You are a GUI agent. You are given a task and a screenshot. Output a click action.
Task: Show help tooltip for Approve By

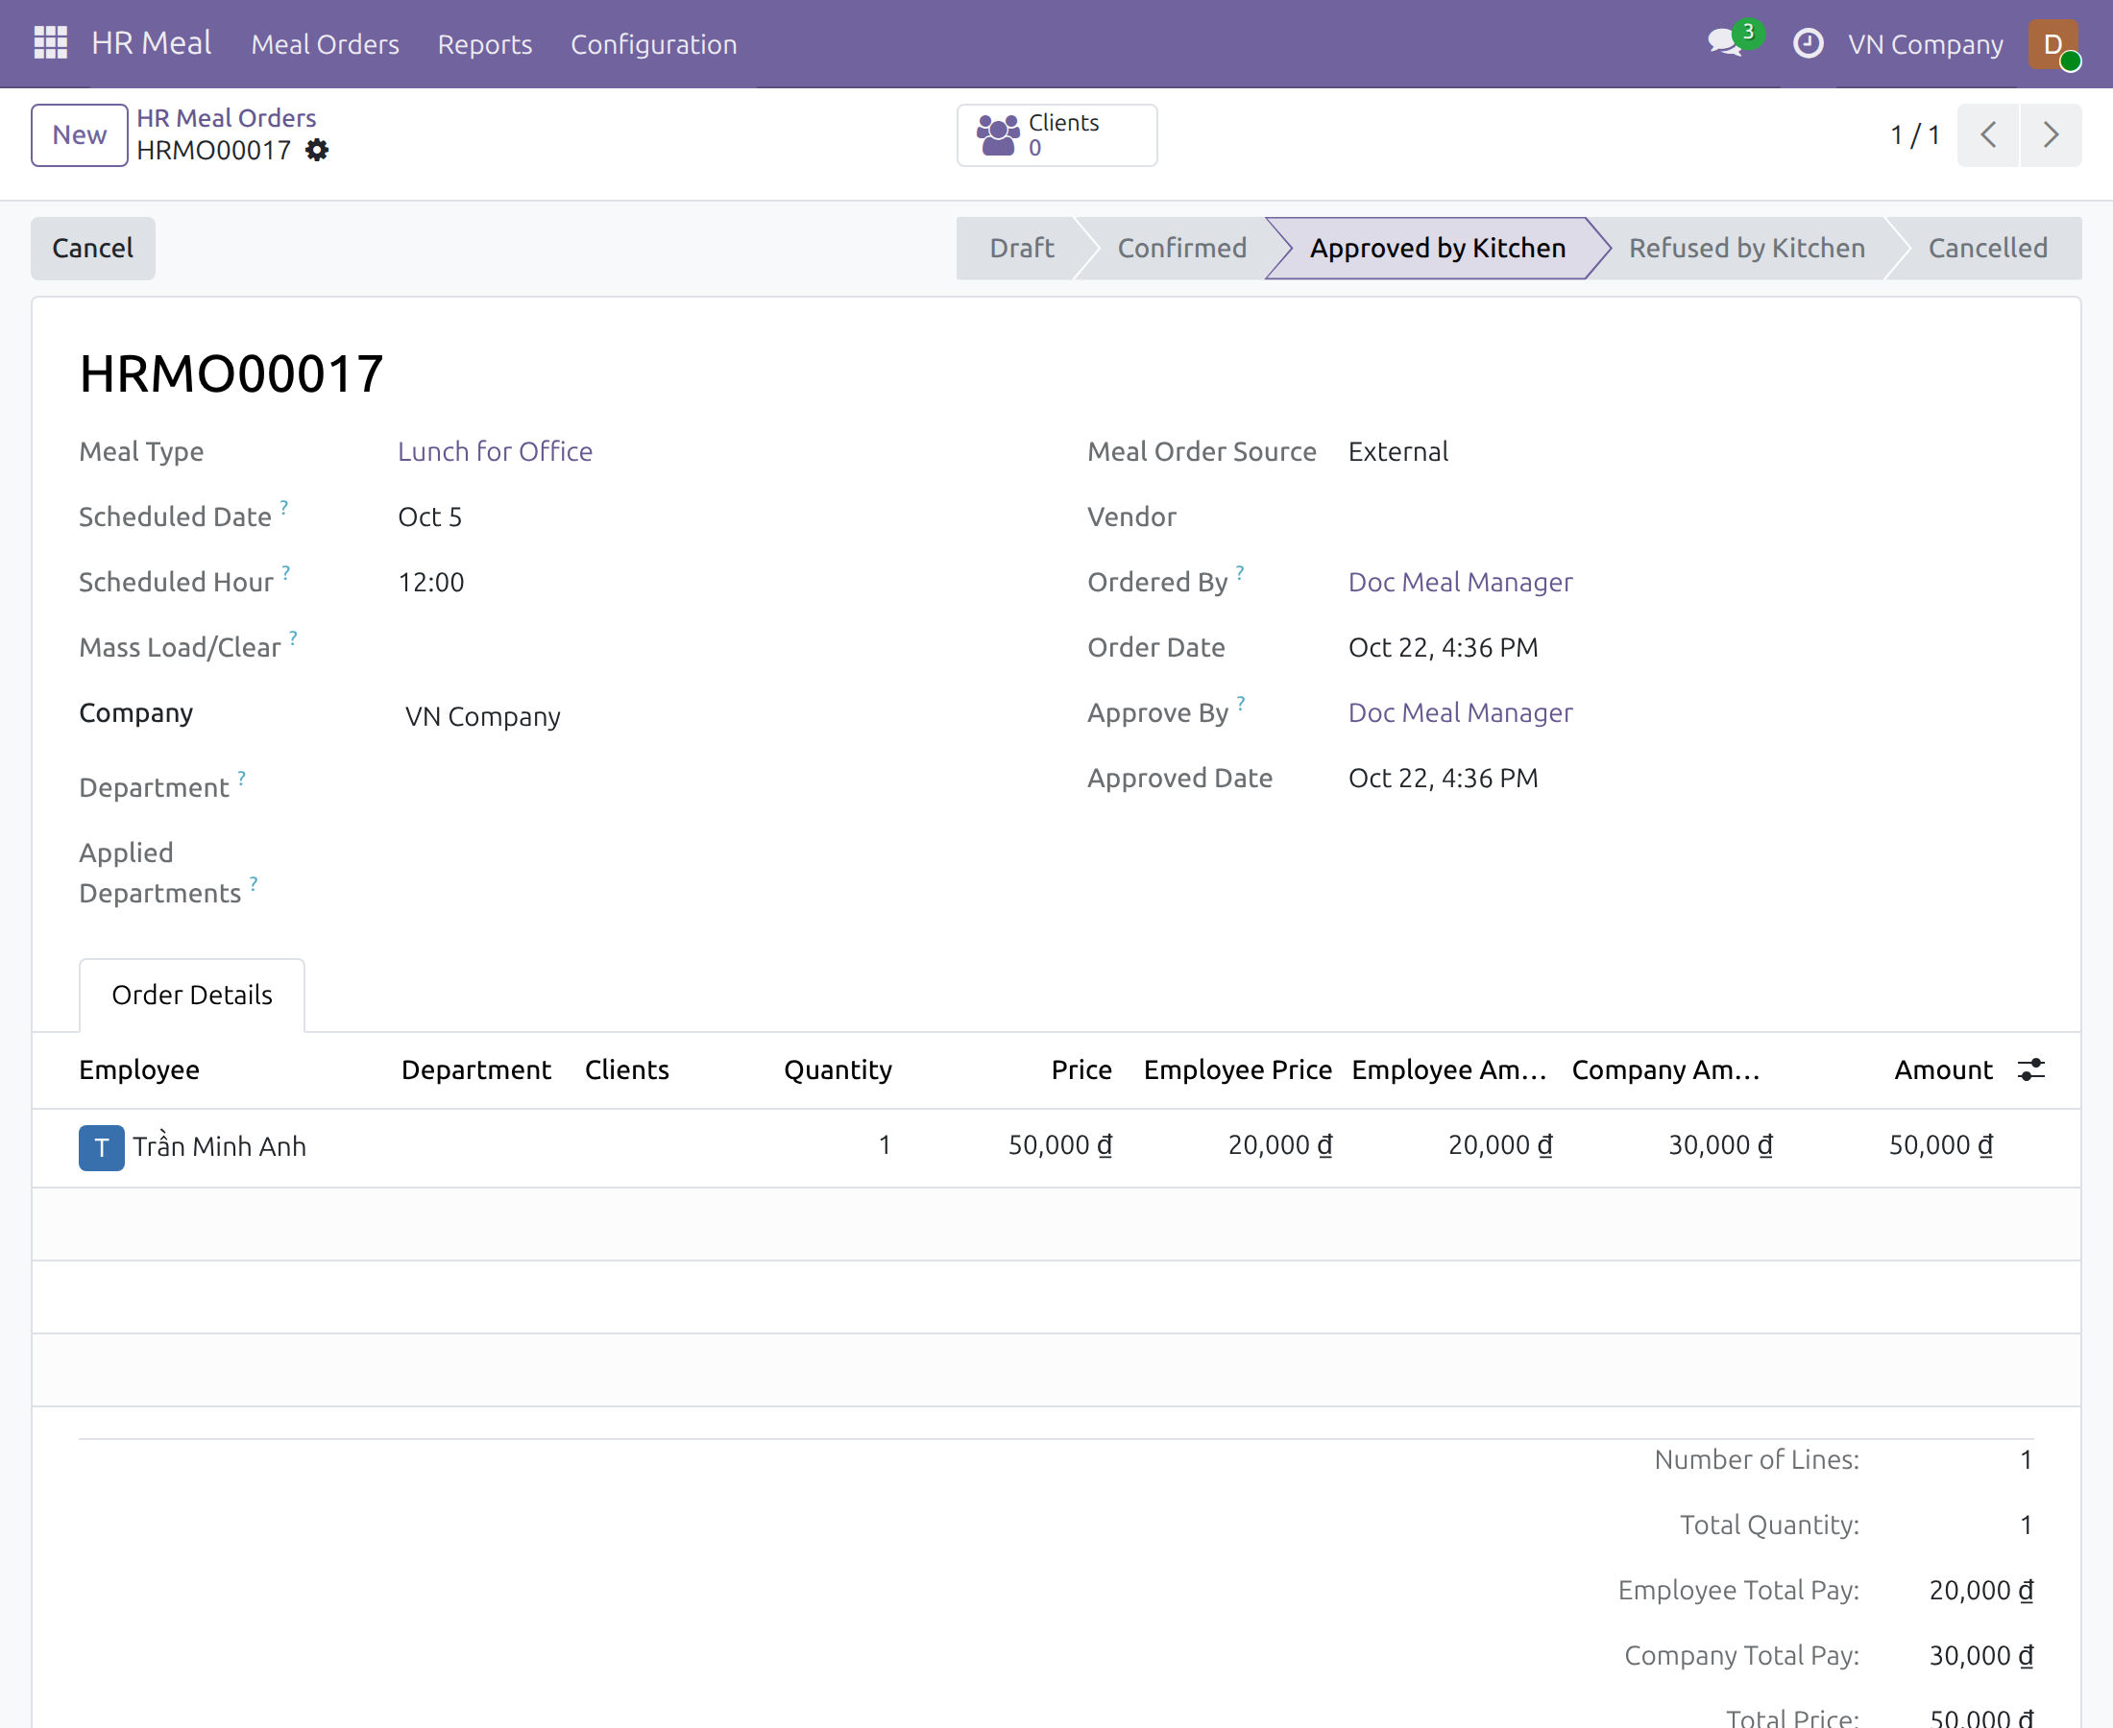click(x=1241, y=703)
